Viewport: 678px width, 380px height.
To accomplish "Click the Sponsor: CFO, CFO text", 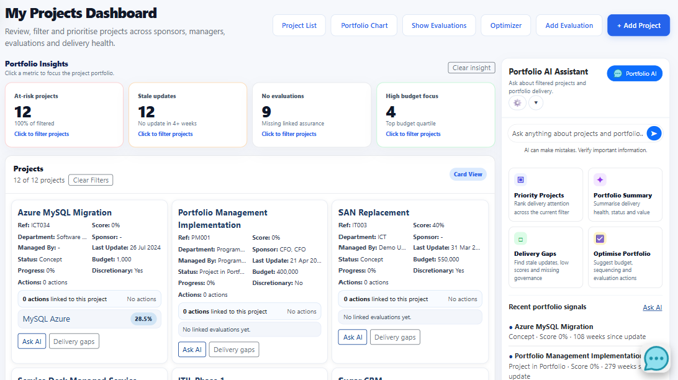I will (x=279, y=250).
